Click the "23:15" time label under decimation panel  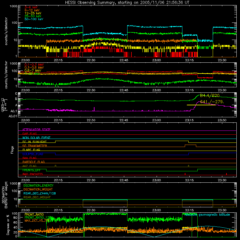click(x=189, y=210)
